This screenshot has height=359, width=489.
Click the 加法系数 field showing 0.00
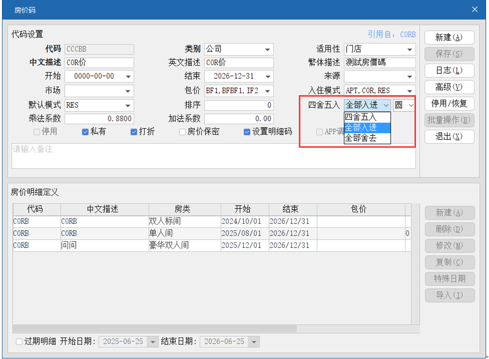239,119
